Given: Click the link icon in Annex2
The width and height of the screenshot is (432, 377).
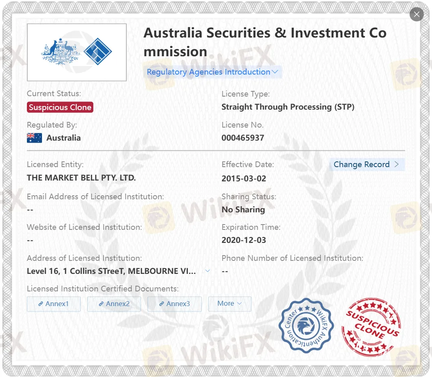Looking at the screenshot, I should [101, 304].
